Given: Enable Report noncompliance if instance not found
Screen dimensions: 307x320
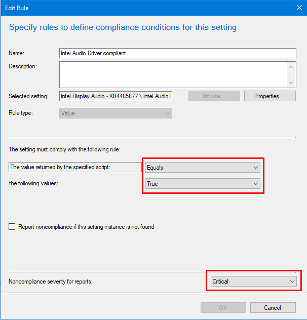Looking at the screenshot, I should tap(13, 227).
